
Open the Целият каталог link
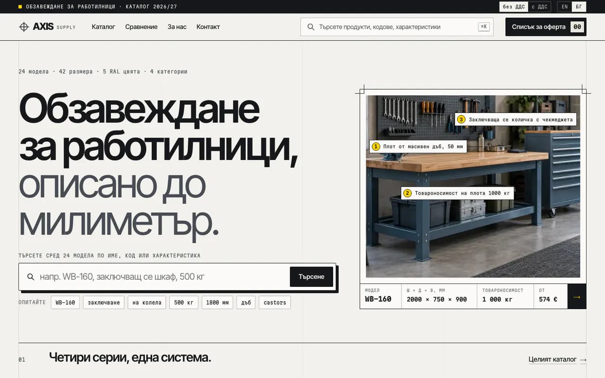[553, 360]
